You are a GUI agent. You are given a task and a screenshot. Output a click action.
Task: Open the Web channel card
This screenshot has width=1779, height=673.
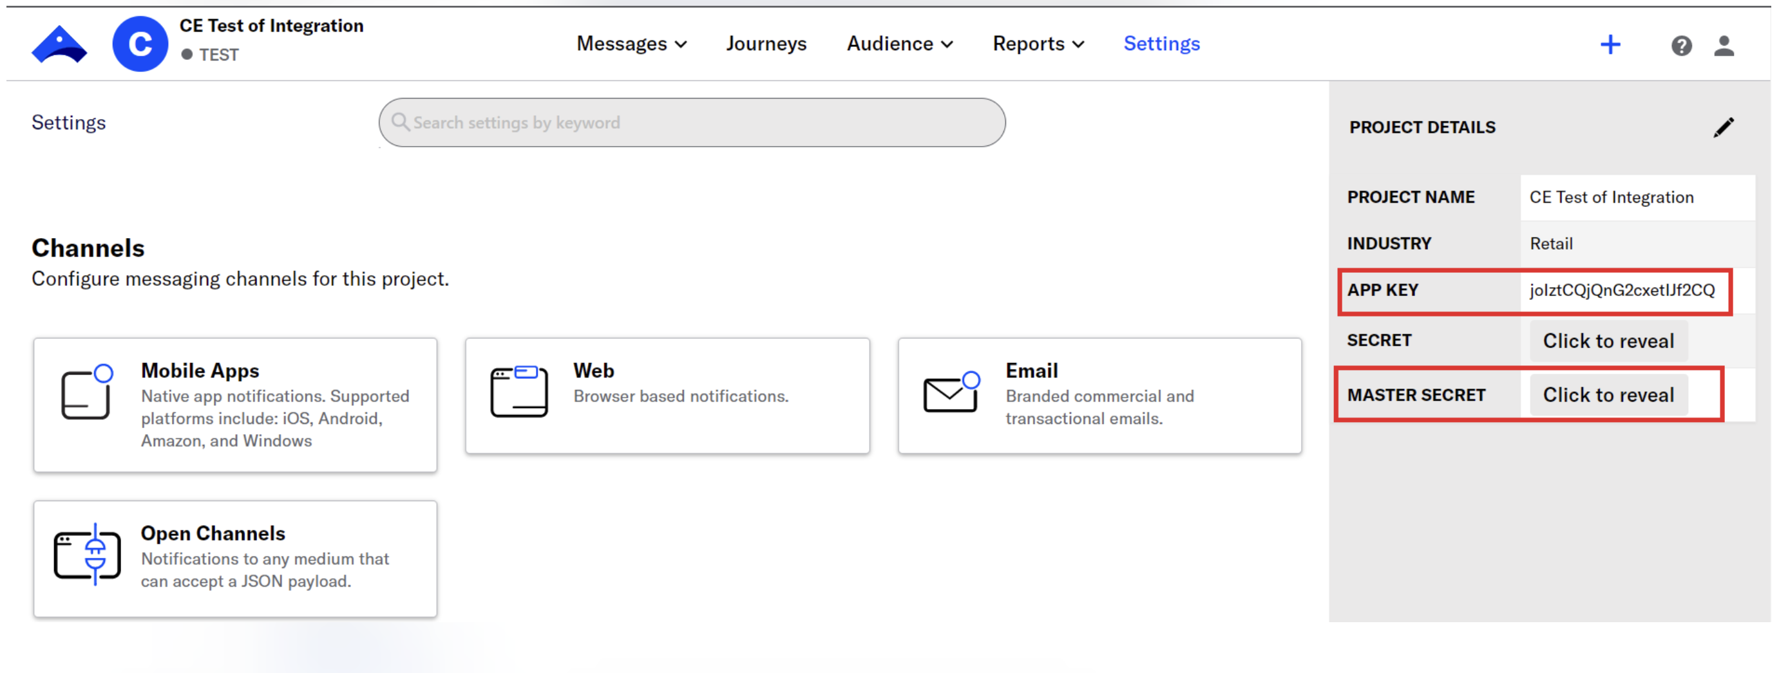click(667, 396)
